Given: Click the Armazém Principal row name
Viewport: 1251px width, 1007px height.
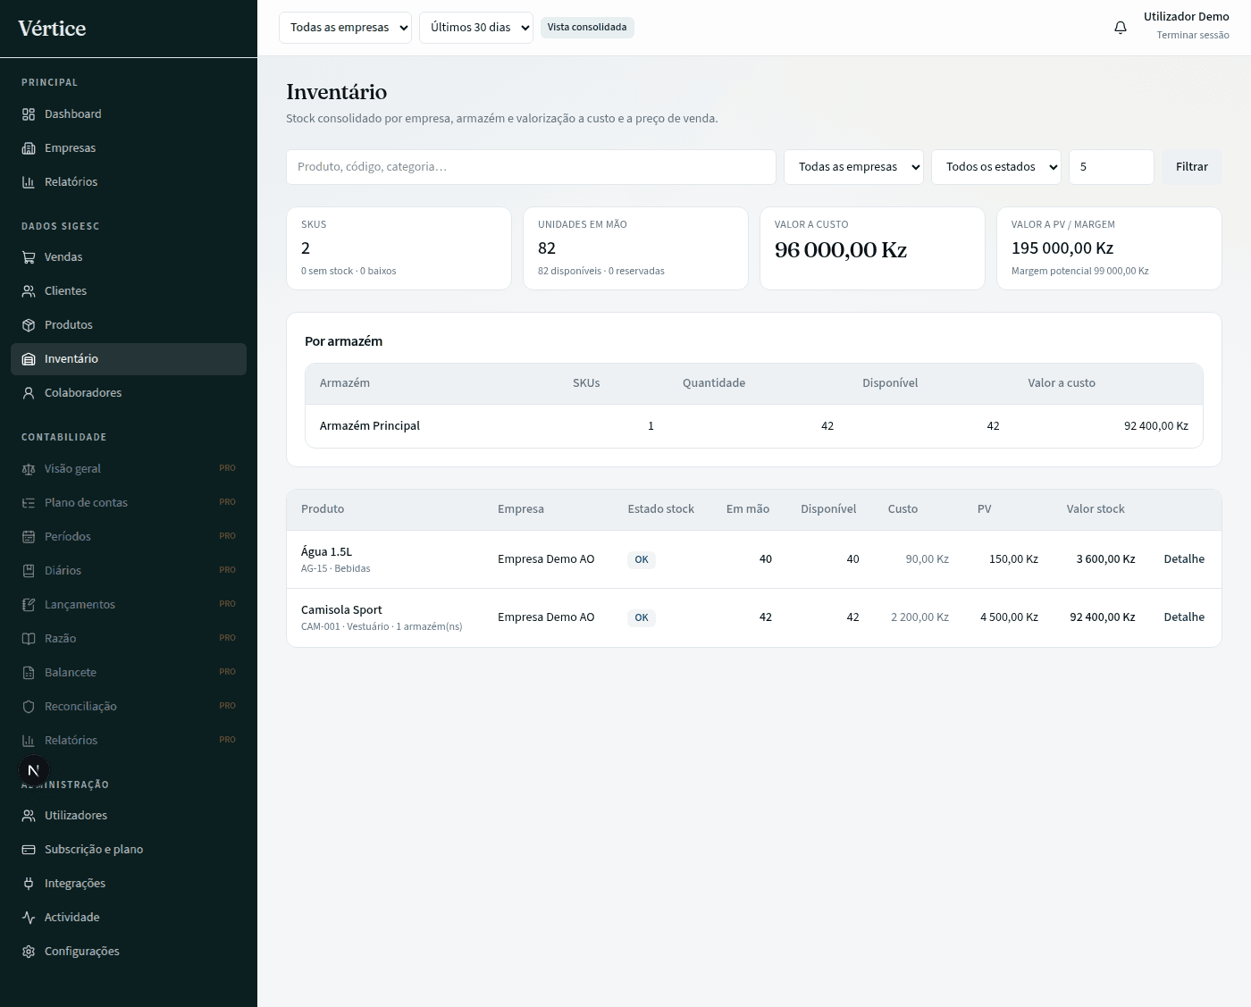Looking at the screenshot, I should point(370,426).
